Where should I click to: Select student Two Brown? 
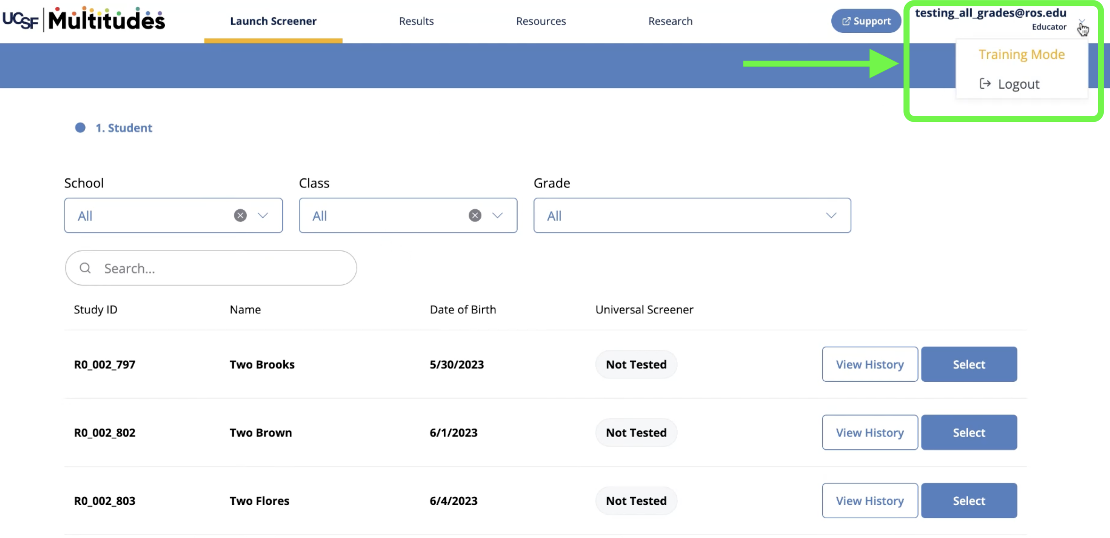pos(969,432)
